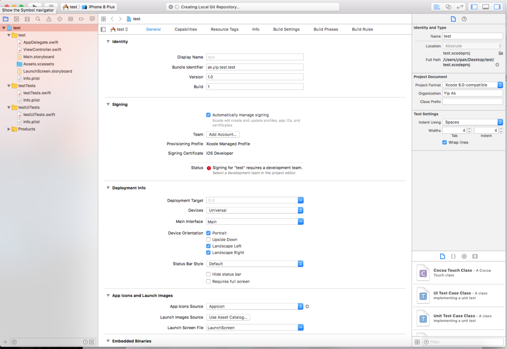Open the Find navigator magnifier icon
Viewport: 507px width, 349px height.
pyautogui.click(x=38, y=19)
